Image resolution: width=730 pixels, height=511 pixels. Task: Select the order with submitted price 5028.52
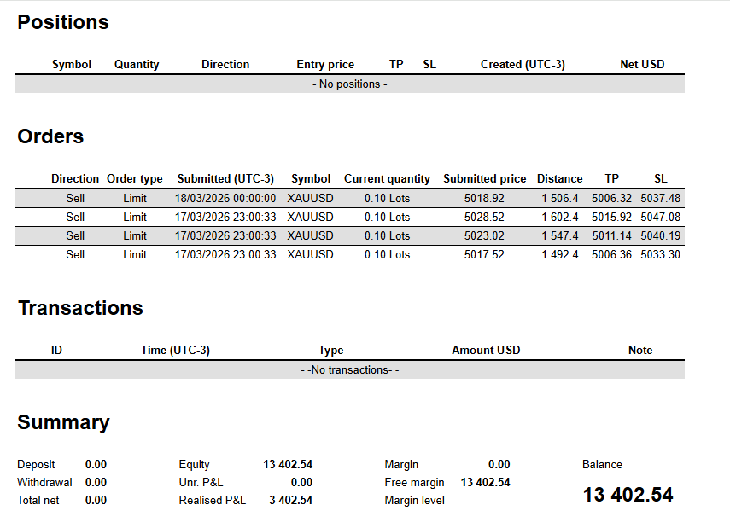click(349, 217)
